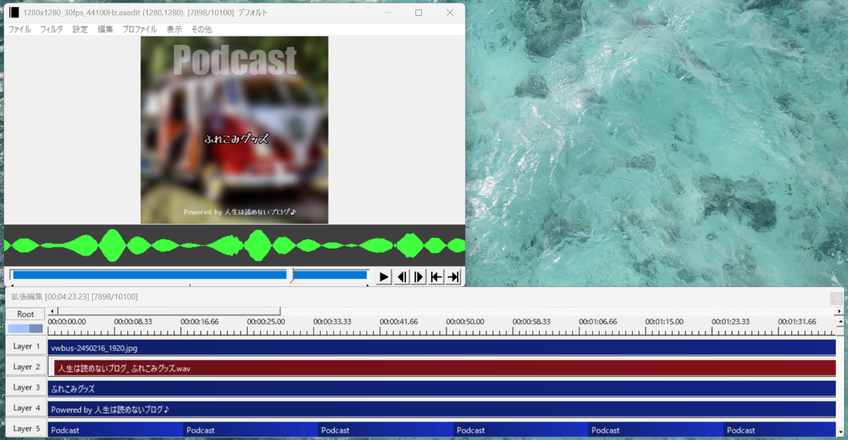Screen dimensions: 848x440
Task: Toggle visibility of Layer 5
Action: (26, 429)
